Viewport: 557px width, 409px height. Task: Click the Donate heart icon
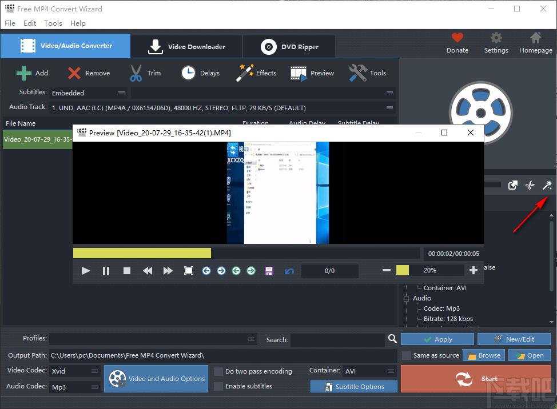point(457,38)
